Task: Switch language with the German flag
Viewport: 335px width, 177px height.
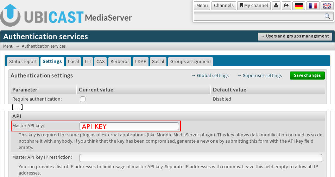Action: pyautogui.click(x=299, y=6)
